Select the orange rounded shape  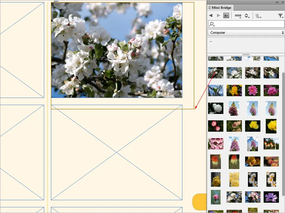(199, 202)
